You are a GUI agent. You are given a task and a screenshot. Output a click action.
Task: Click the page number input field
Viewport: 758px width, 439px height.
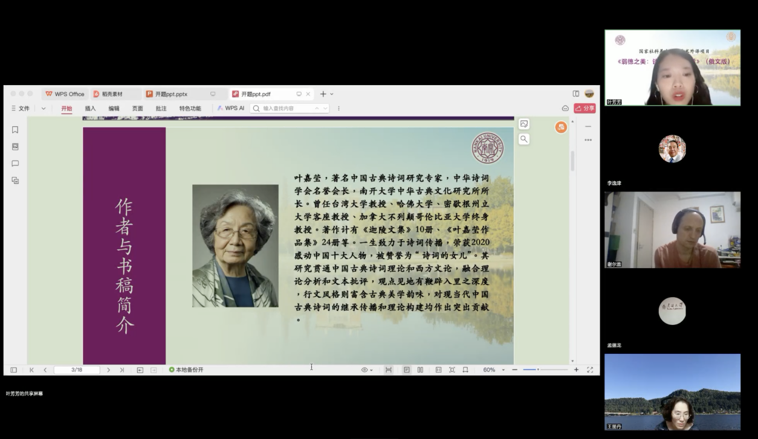coord(77,370)
